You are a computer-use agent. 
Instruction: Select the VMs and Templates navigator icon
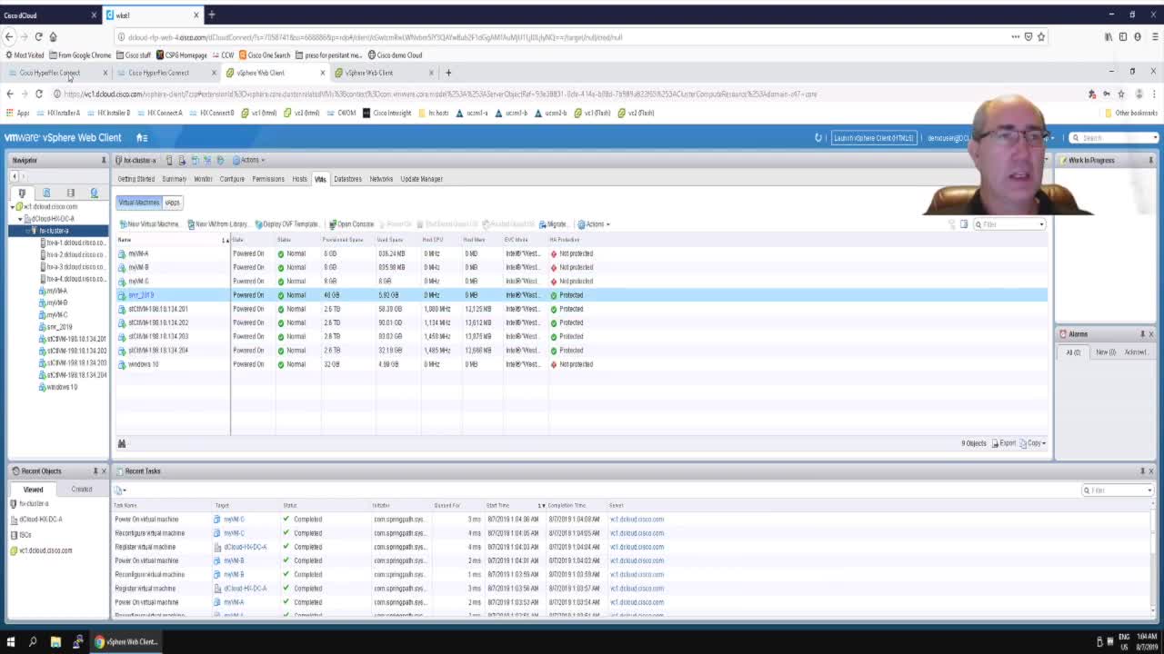pyautogui.click(x=46, y=193)
